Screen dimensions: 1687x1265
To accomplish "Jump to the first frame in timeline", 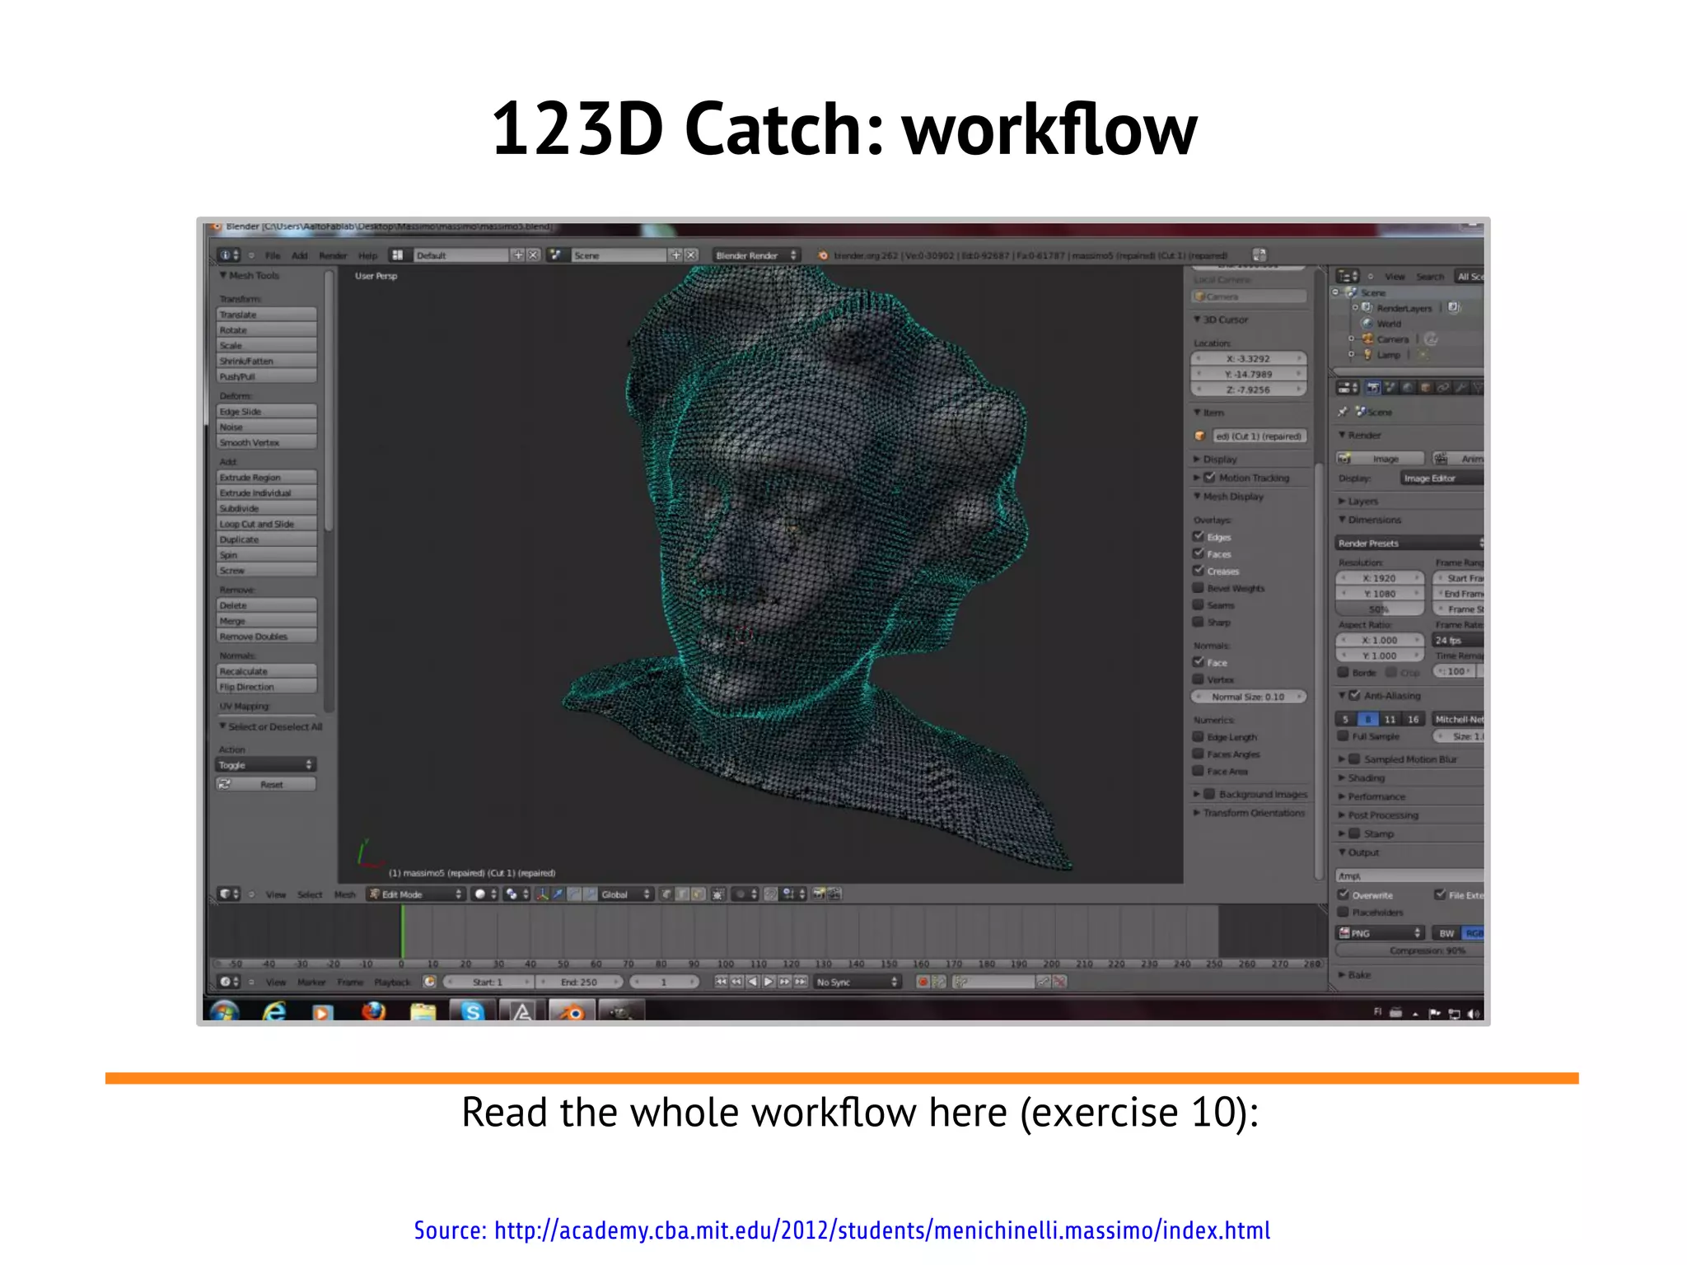I will click(x=722, y=982).
